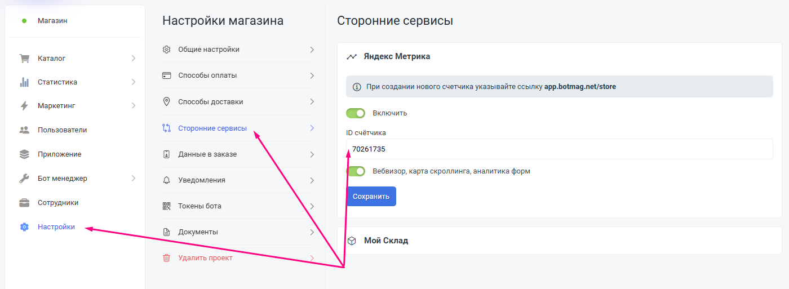Click the lightning bolt Marketing icon
The image size is (789, 289).
click(24, 106)
